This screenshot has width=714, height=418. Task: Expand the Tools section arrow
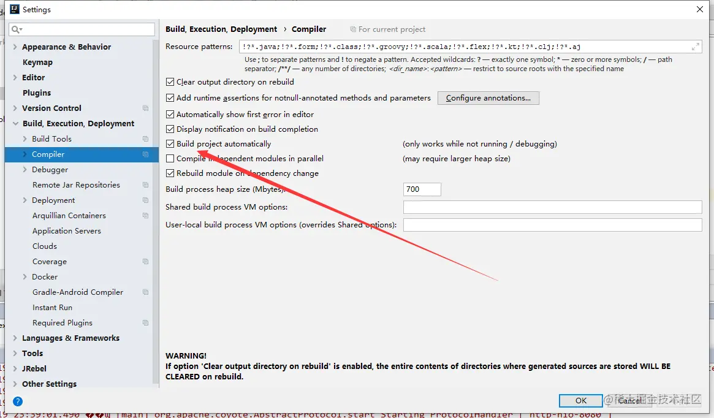point(15,354)
